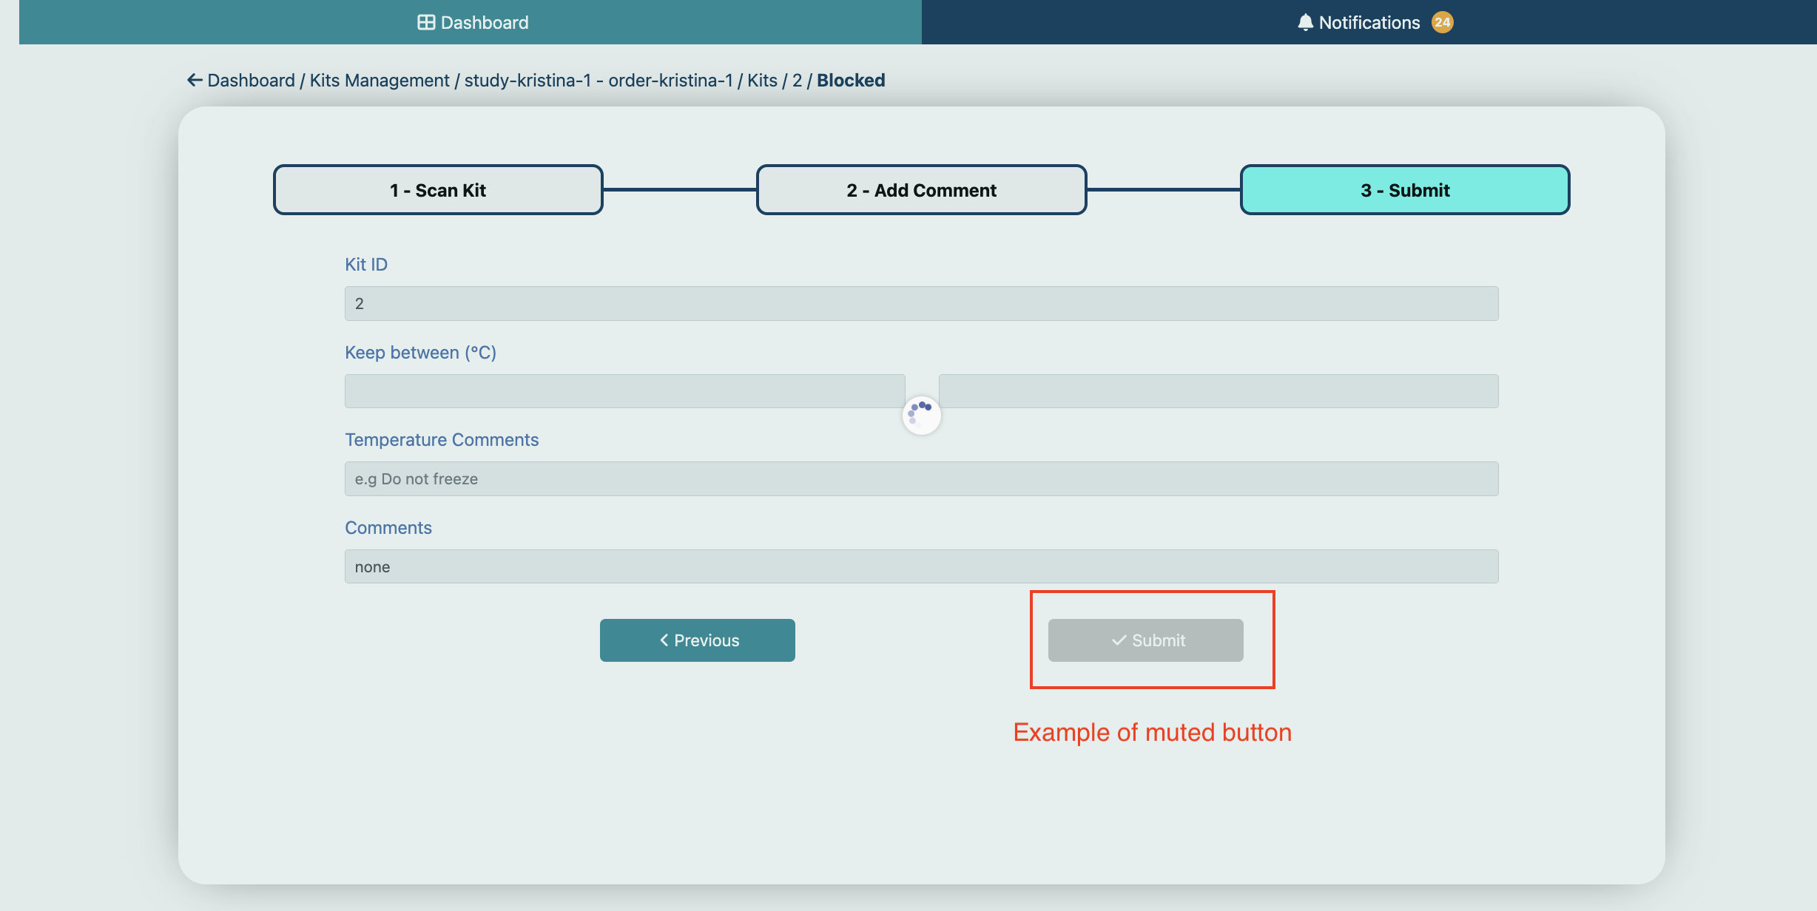This screenshot has width=1817, height=911.
Task: Click the Temperature Comments field
Action: [x=922, y=479]
